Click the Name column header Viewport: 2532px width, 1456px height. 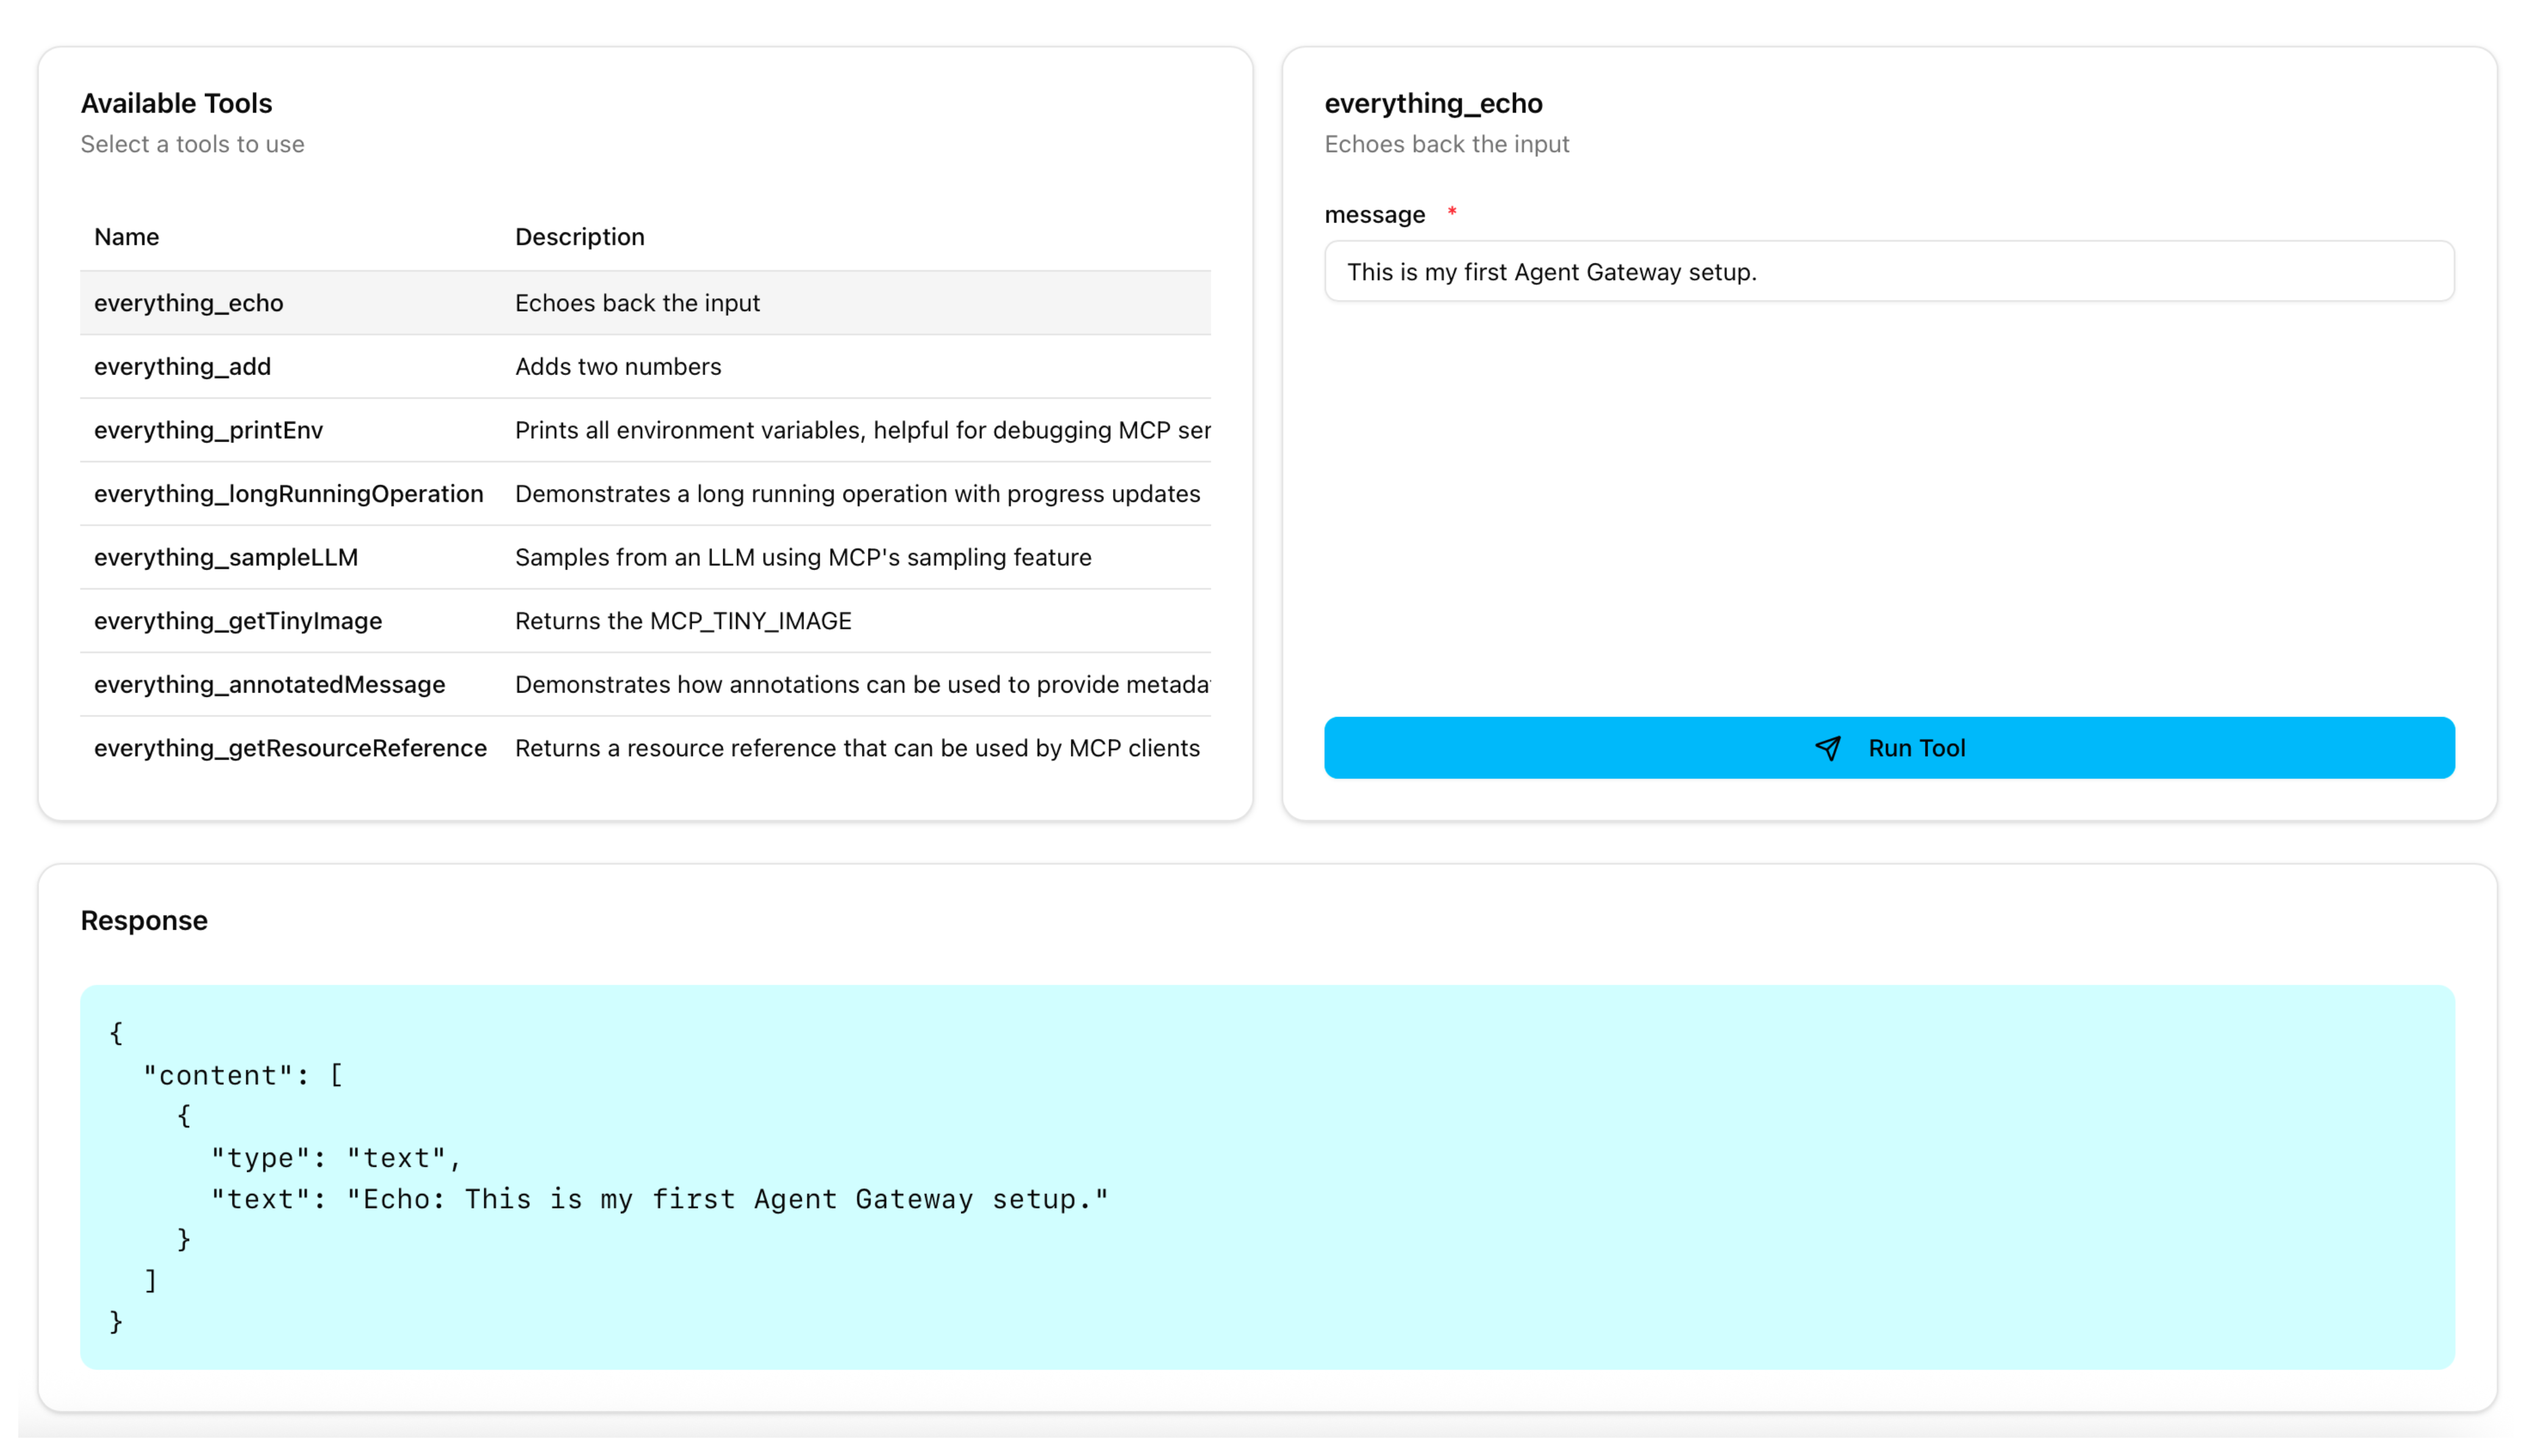(x=127, y=237)
